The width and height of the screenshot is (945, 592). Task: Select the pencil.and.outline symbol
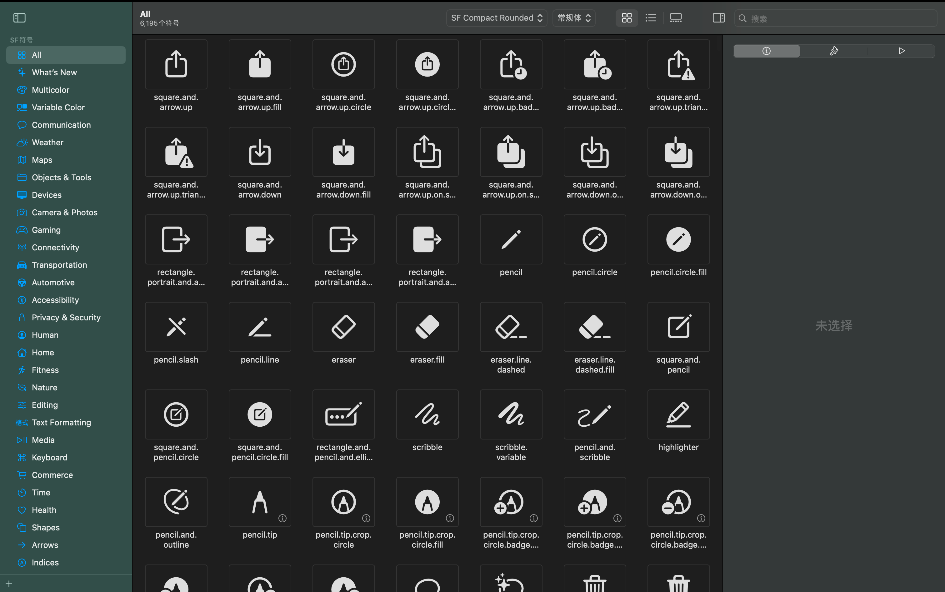tap(176, 502)
